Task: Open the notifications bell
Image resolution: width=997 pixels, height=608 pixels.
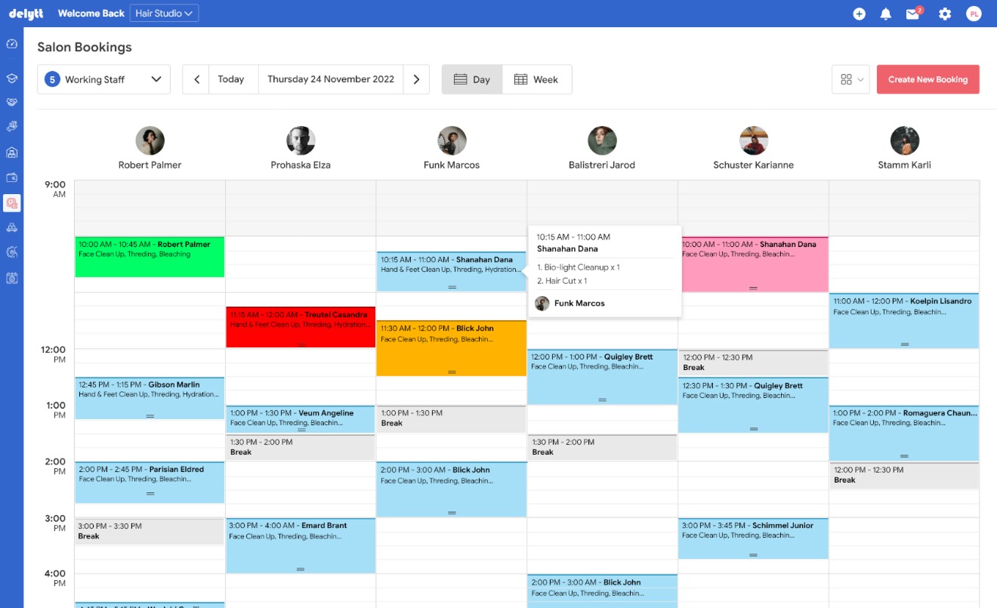Action: click(x=886, y=14)
